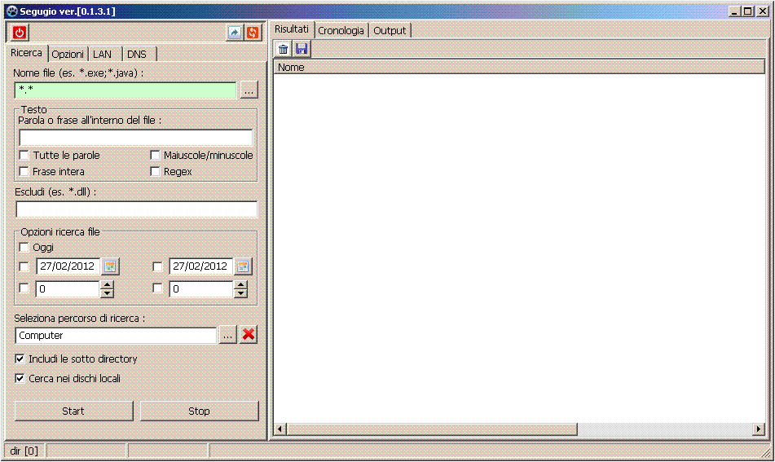Clear results with the trash bin icon
Screen dimensions: 775x462
(x=284, y=50)
